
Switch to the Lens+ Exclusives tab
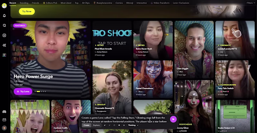pyautogui.click(x=181, y=3)
